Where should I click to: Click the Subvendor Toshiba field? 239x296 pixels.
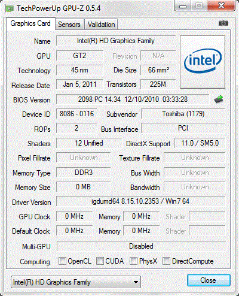(x=183, y=114)
